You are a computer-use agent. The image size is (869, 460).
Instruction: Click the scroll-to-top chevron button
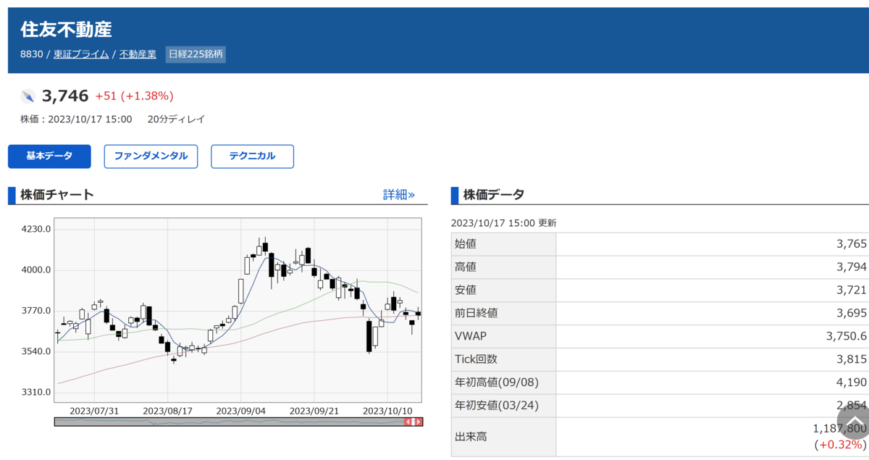(855, 422)
